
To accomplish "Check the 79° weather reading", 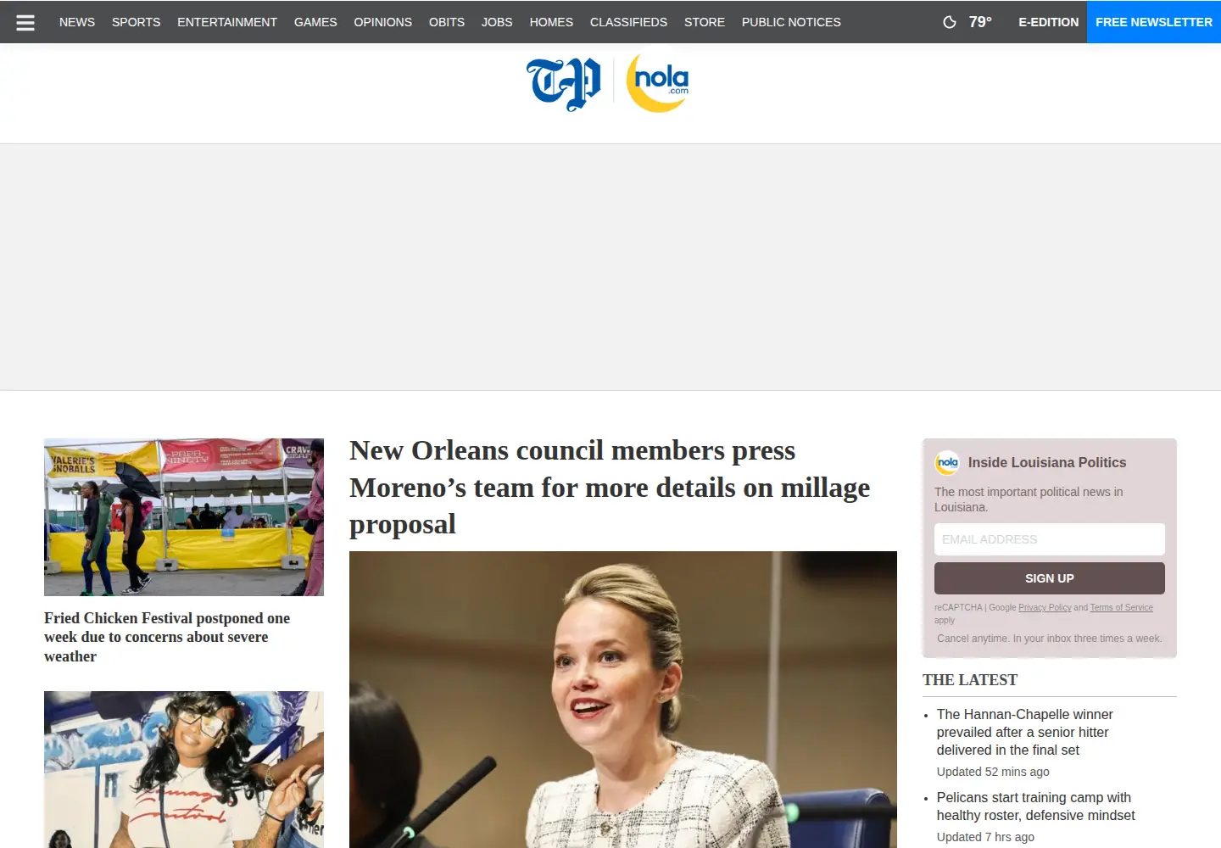I will point(980,22).
